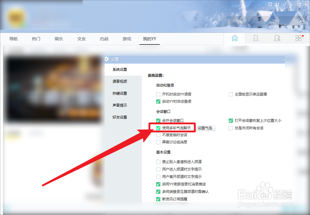Click the enter arrow in the channel search box
This screenshot has width=310, height=215.
tap(302, 21)
